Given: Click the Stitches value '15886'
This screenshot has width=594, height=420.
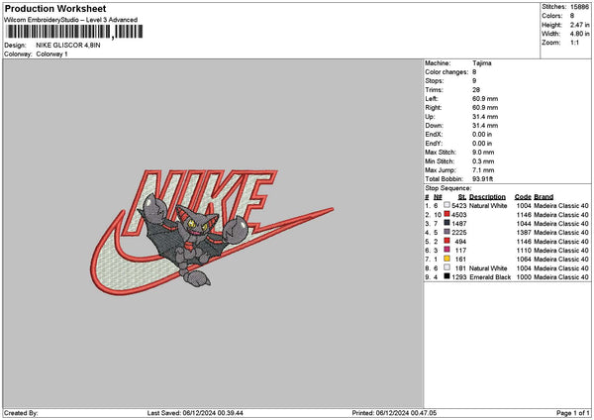Looking at the screenshot, I should click(579, 7).
